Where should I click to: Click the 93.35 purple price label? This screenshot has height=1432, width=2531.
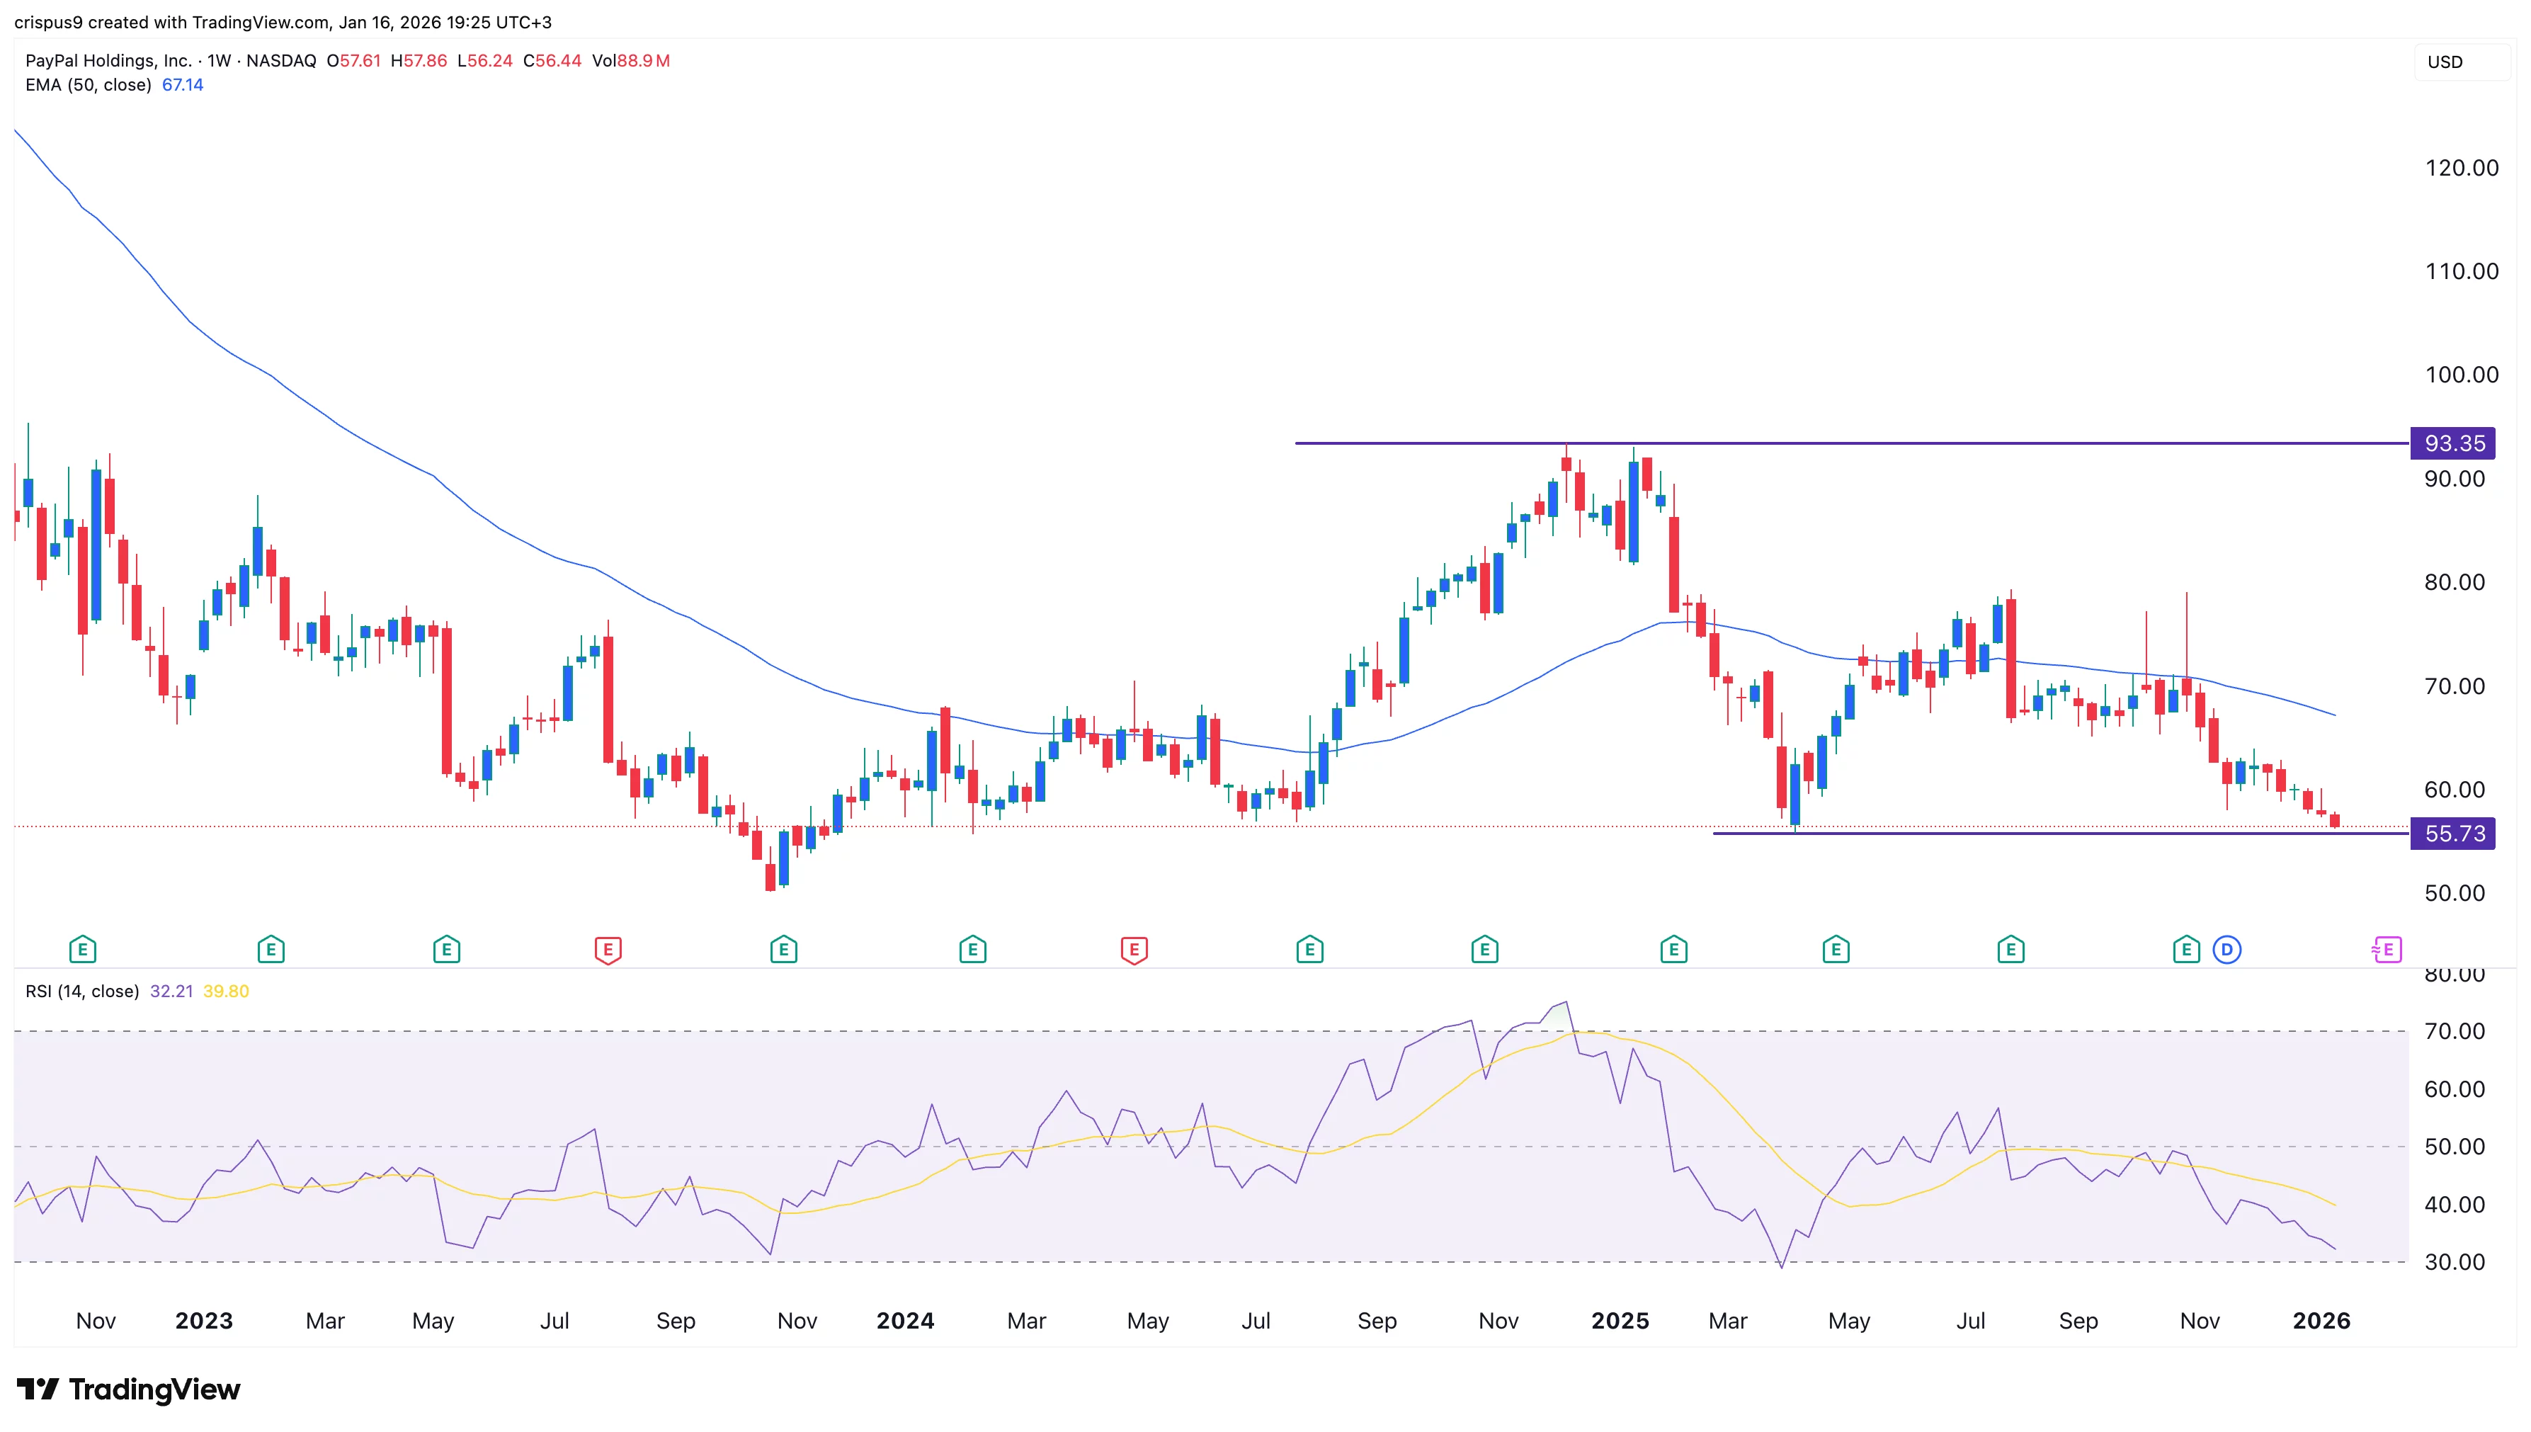pos(2452,443)
